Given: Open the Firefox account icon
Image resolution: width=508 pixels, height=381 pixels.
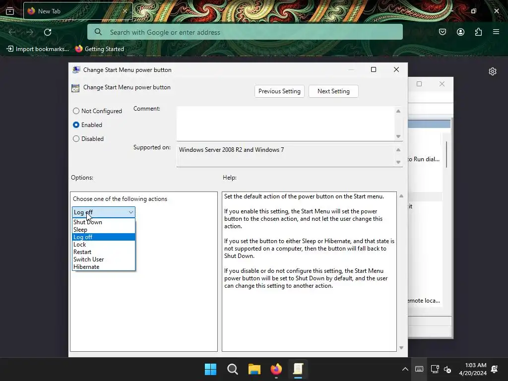Looking at the screenshot, I should tap(460, 32).
